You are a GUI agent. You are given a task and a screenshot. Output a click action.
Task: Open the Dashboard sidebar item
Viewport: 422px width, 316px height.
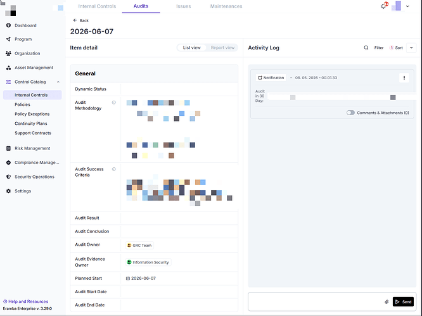[x=25, y=25]
